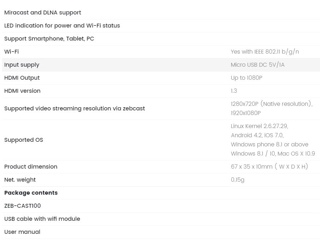Screen dimensions: 320x243
Task: Select Micro USB DC 5V/1A value
Action: click(257, 65)
